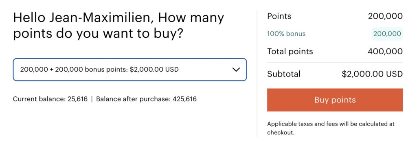Expand the points amount dropdown chevron

pos(236,70)
